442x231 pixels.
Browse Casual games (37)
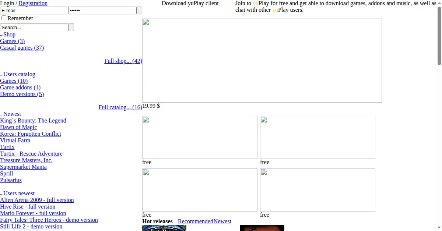click(22, 48)
